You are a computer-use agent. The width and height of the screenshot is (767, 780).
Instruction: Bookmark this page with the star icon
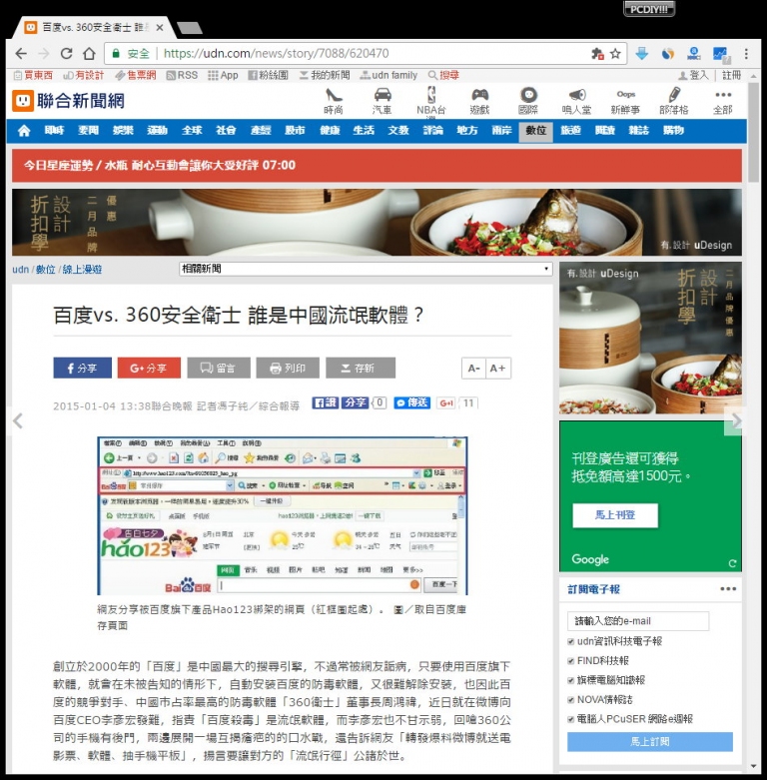tap(615, 53)
